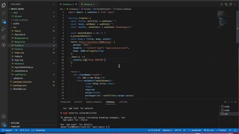
Task: Open the Search view in activity bar
Action: [x=3, y=13]
